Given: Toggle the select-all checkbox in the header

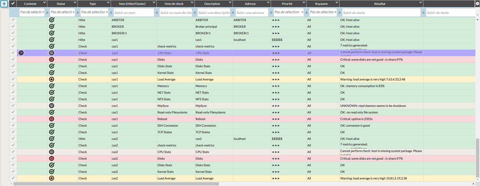Looking at the screenshot, I should point(13,4).
